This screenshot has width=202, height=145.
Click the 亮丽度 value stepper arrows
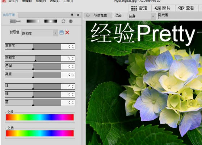tap(73, 47)
